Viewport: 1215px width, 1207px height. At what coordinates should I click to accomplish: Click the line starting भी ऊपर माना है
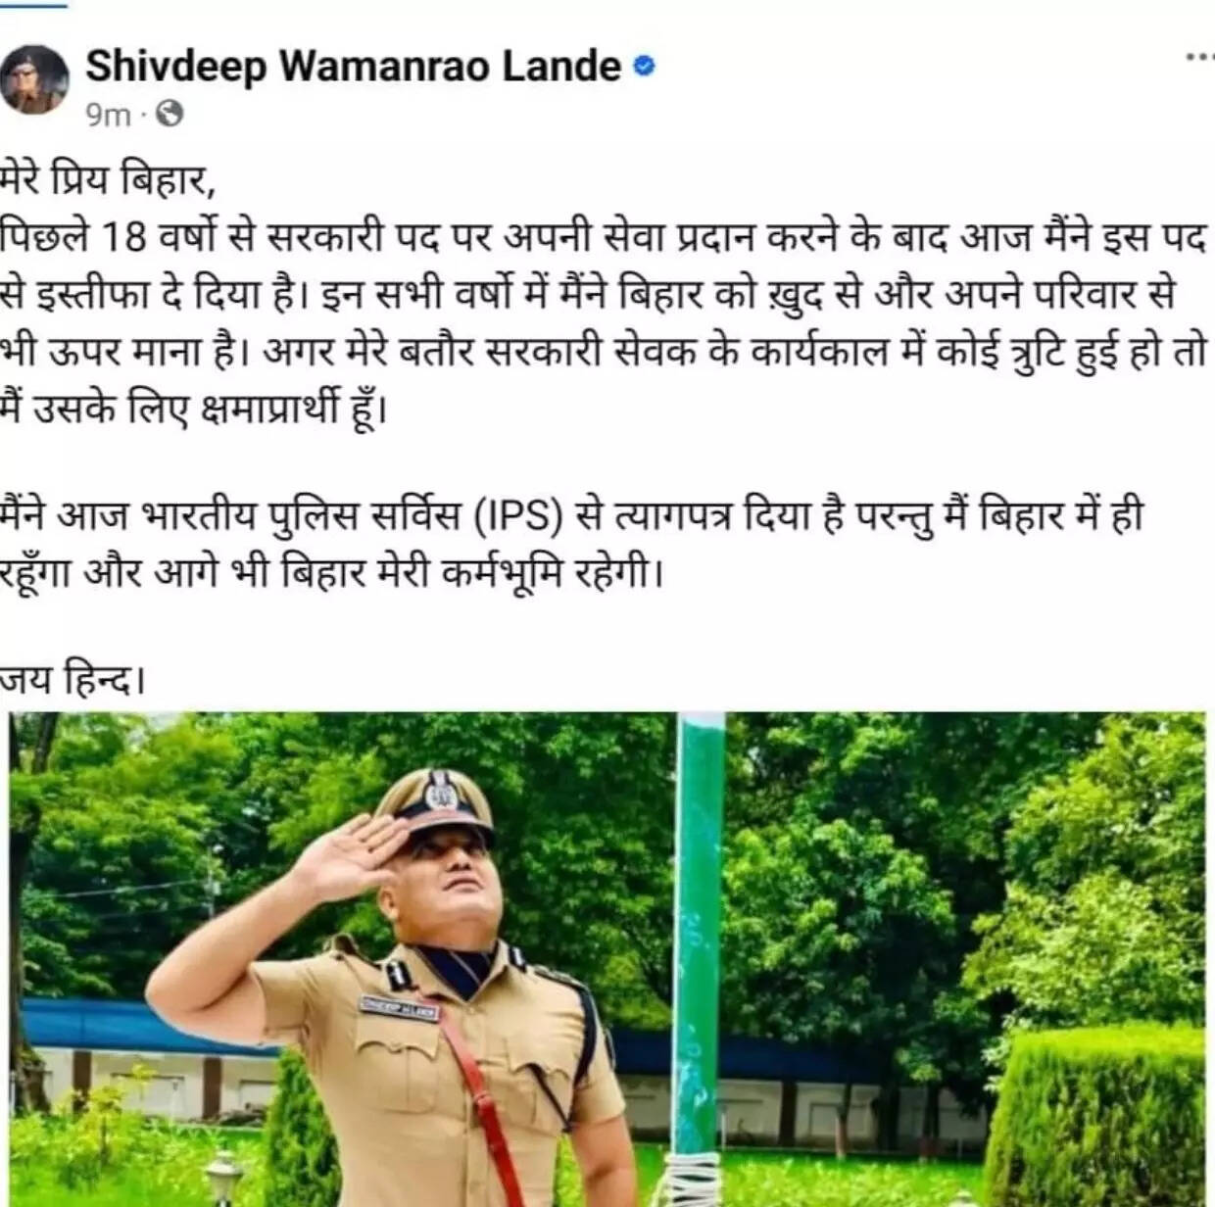pos(603,352)
